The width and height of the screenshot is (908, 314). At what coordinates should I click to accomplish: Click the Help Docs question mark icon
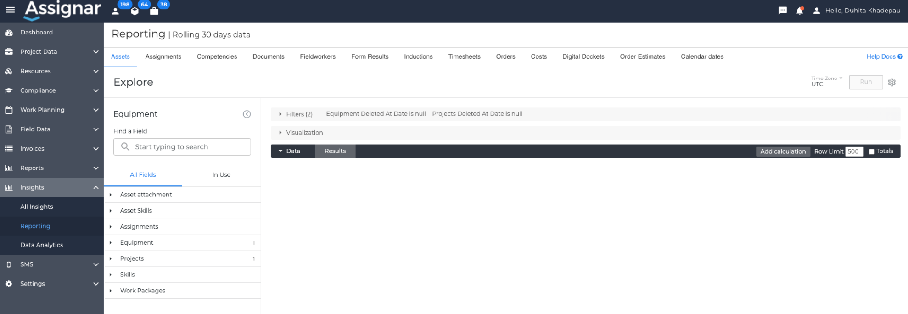pyautogui.click(x=900, y=56)
